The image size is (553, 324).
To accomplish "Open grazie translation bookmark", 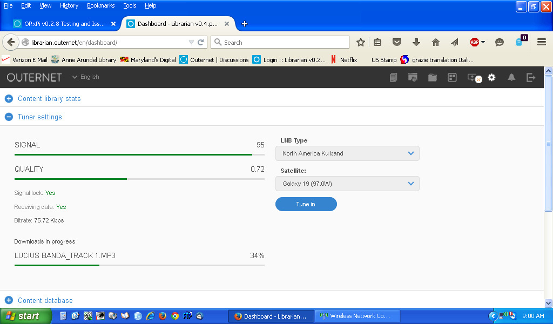I will pos(437,60).
